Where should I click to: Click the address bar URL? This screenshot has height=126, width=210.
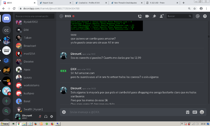(51, 9)
